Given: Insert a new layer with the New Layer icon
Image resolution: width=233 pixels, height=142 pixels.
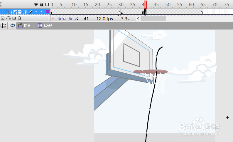Looking at the screenshot, I should [x=3, y=18].
